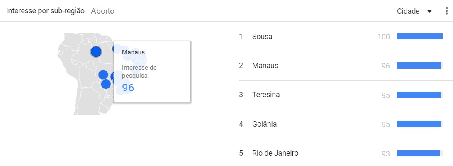This screenshot has height=166, width=453.
Task: Select Teresina in the city list
Action: (x=266, y=95)
